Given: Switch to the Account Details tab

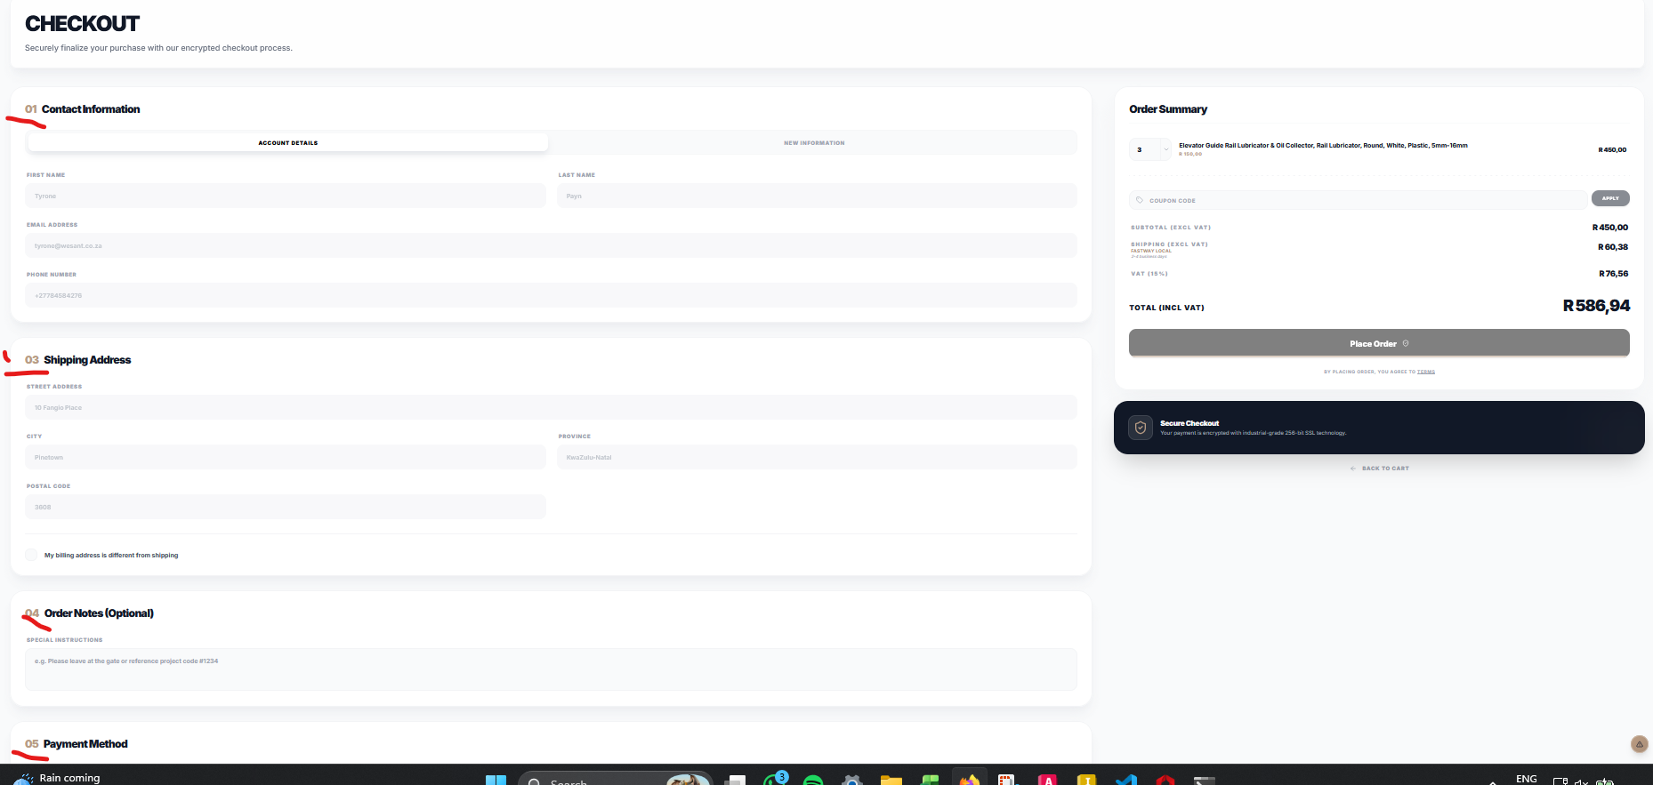Looking at the screenshot, I should pyautogui.click(x=287, y=142).
